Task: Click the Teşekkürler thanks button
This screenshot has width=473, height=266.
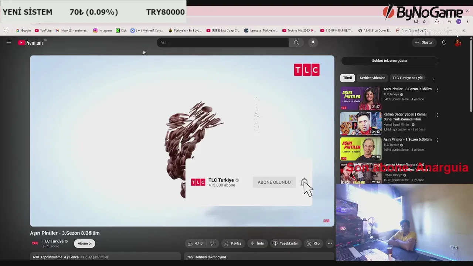Action: 286,243
